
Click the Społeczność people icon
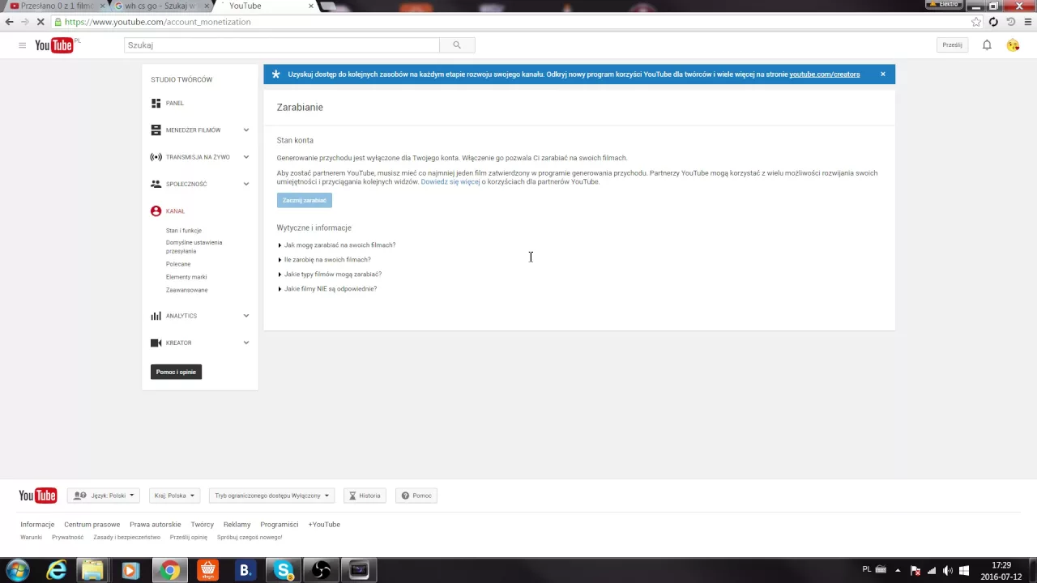(x=156, y=184)
